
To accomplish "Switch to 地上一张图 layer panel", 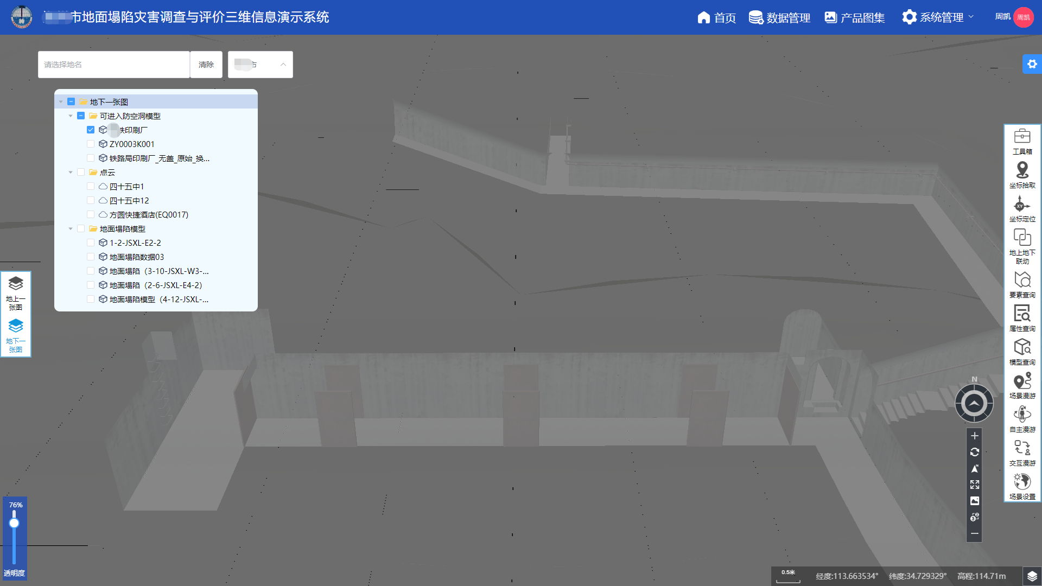I will 16,293.
